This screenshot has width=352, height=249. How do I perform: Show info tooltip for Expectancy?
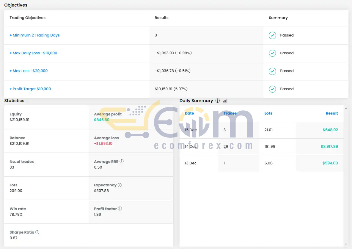pyautogui.click(x=120, y=185)
